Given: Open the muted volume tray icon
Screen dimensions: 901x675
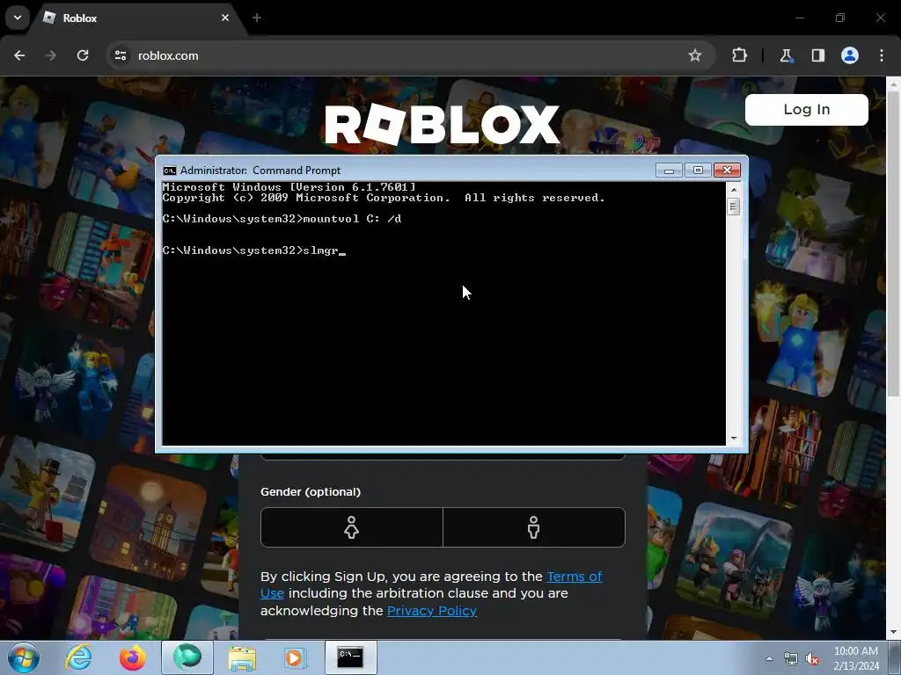Looking at the screenshot, I should [x=812, y=659].
